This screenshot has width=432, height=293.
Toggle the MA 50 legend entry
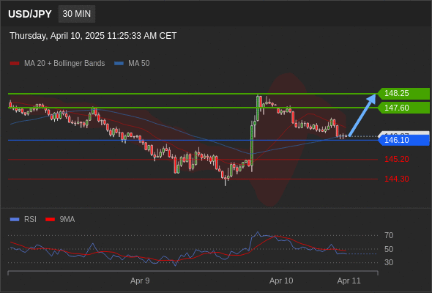tap(132, 64)
